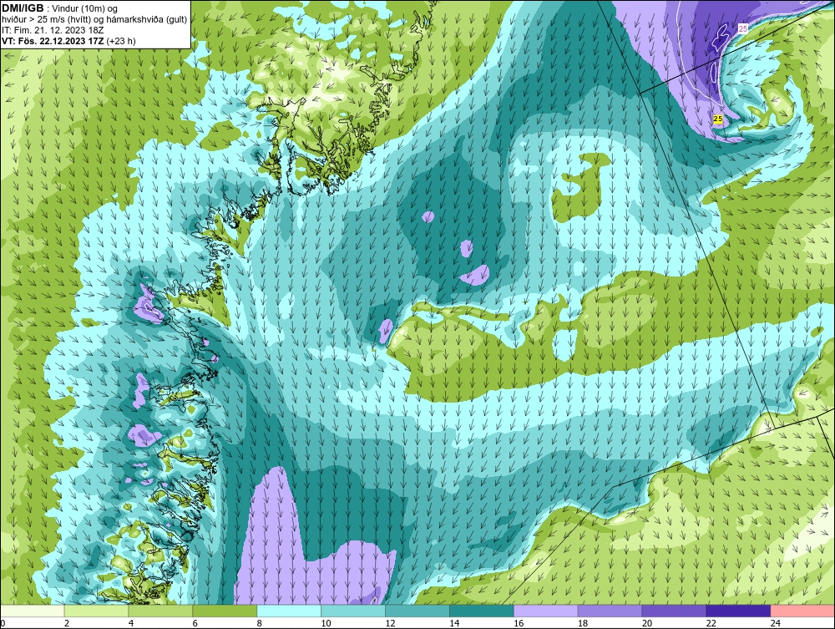Screen dimensions: 835x629
Task: Click the 20-22 m/s violet legend swatch
Action: coord(674,611)
